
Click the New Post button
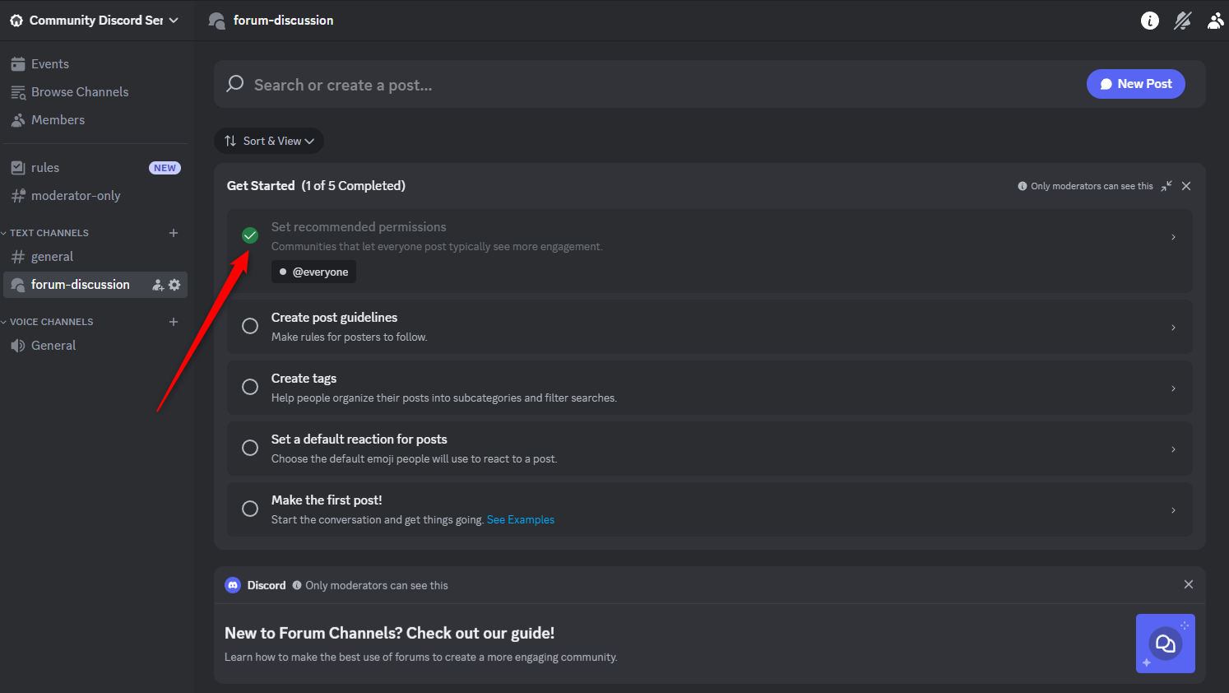click(x=1135, y=84)
